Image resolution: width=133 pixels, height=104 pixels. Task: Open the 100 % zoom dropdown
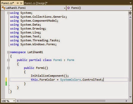point(14,101)
